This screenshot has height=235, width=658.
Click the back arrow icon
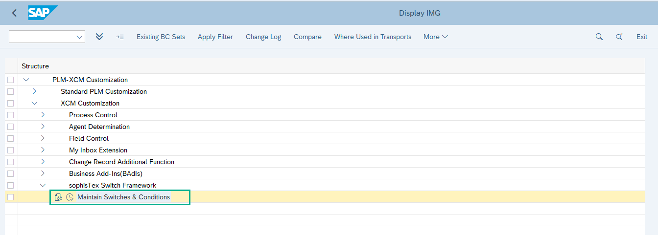tap(14, 13)
